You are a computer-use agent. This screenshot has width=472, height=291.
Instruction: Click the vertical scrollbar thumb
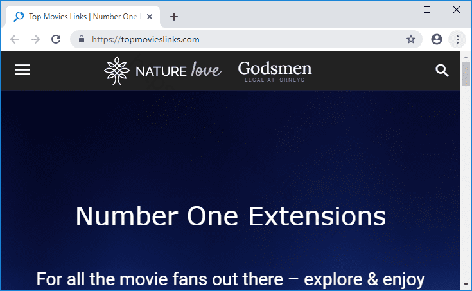466,74
